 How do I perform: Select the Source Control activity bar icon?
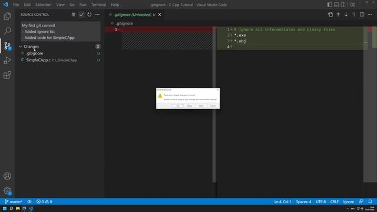click(x=7, y=46)
